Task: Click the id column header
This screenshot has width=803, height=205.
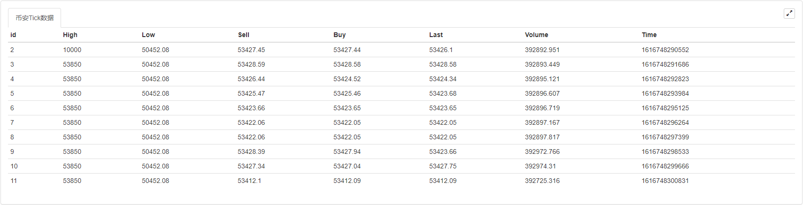Action: click(x=13, y=35)
